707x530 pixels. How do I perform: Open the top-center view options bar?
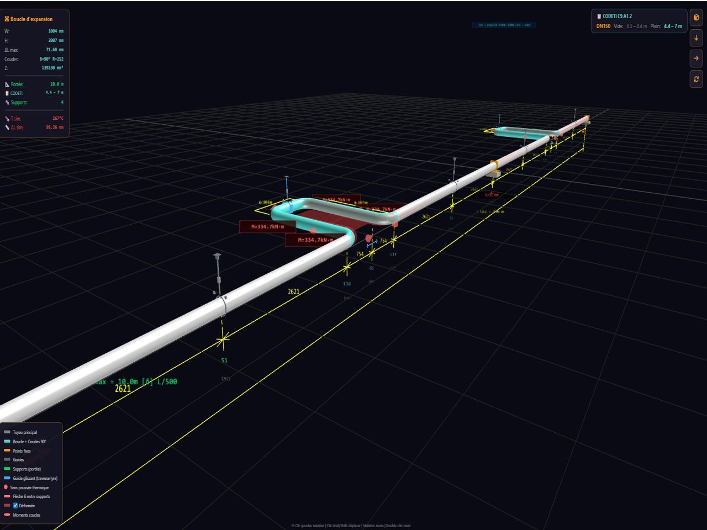point(504,25)
